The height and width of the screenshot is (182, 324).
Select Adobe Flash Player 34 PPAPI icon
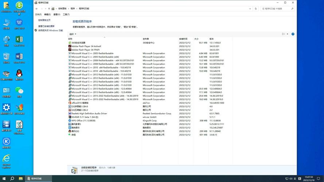[x=70, y=50]
